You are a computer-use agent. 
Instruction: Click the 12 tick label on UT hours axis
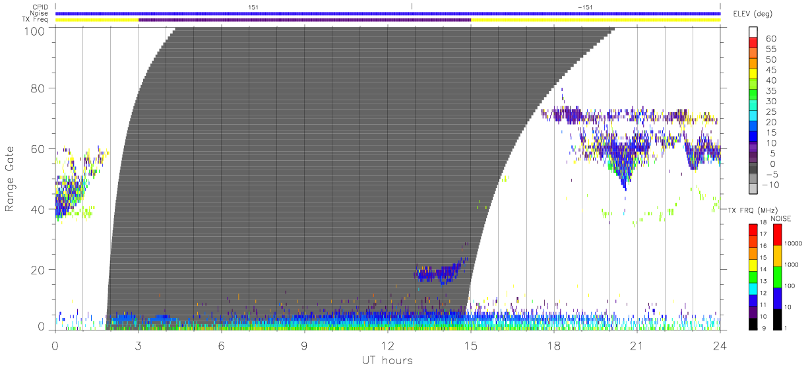click(388, 346)
